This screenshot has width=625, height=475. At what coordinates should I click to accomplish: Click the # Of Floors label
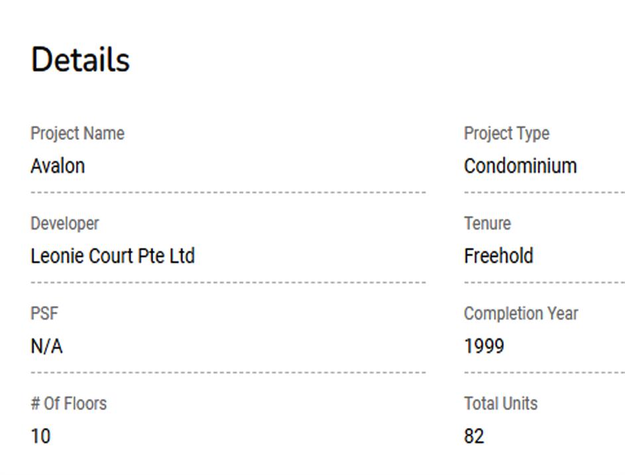coord(68,403)
